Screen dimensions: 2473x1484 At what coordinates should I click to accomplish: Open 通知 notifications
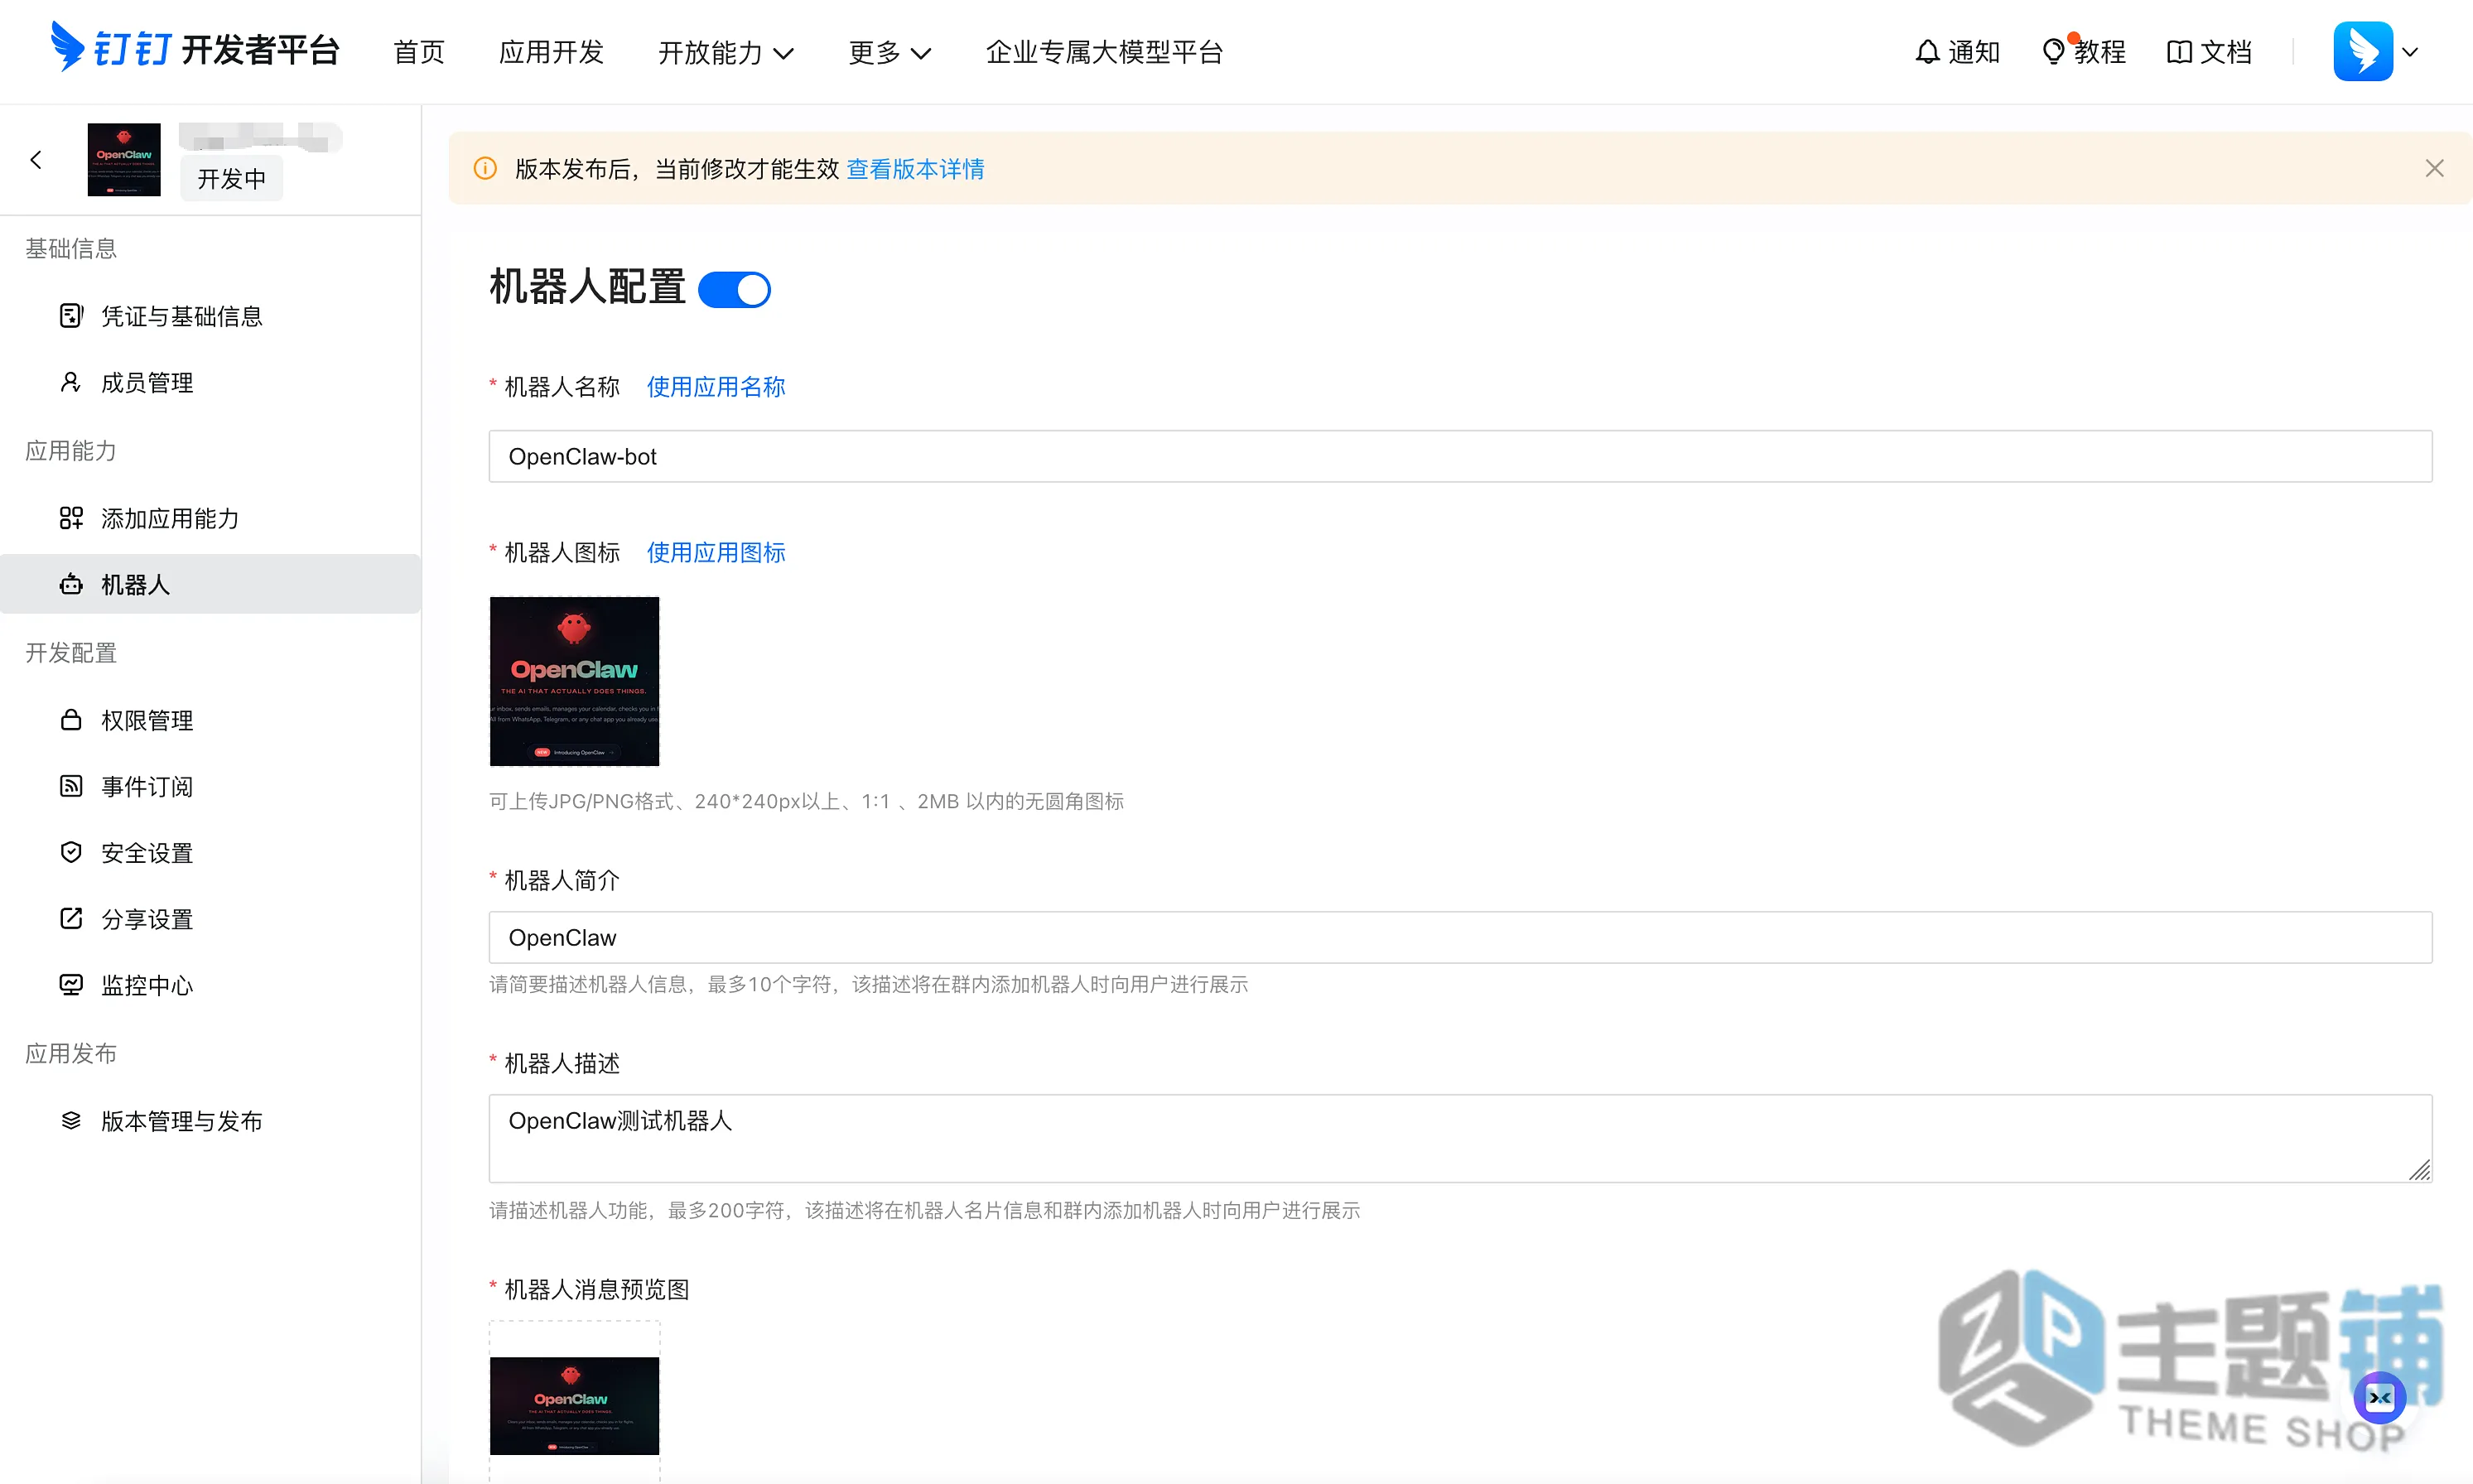pyautogui.click(x=1957, y=52)
